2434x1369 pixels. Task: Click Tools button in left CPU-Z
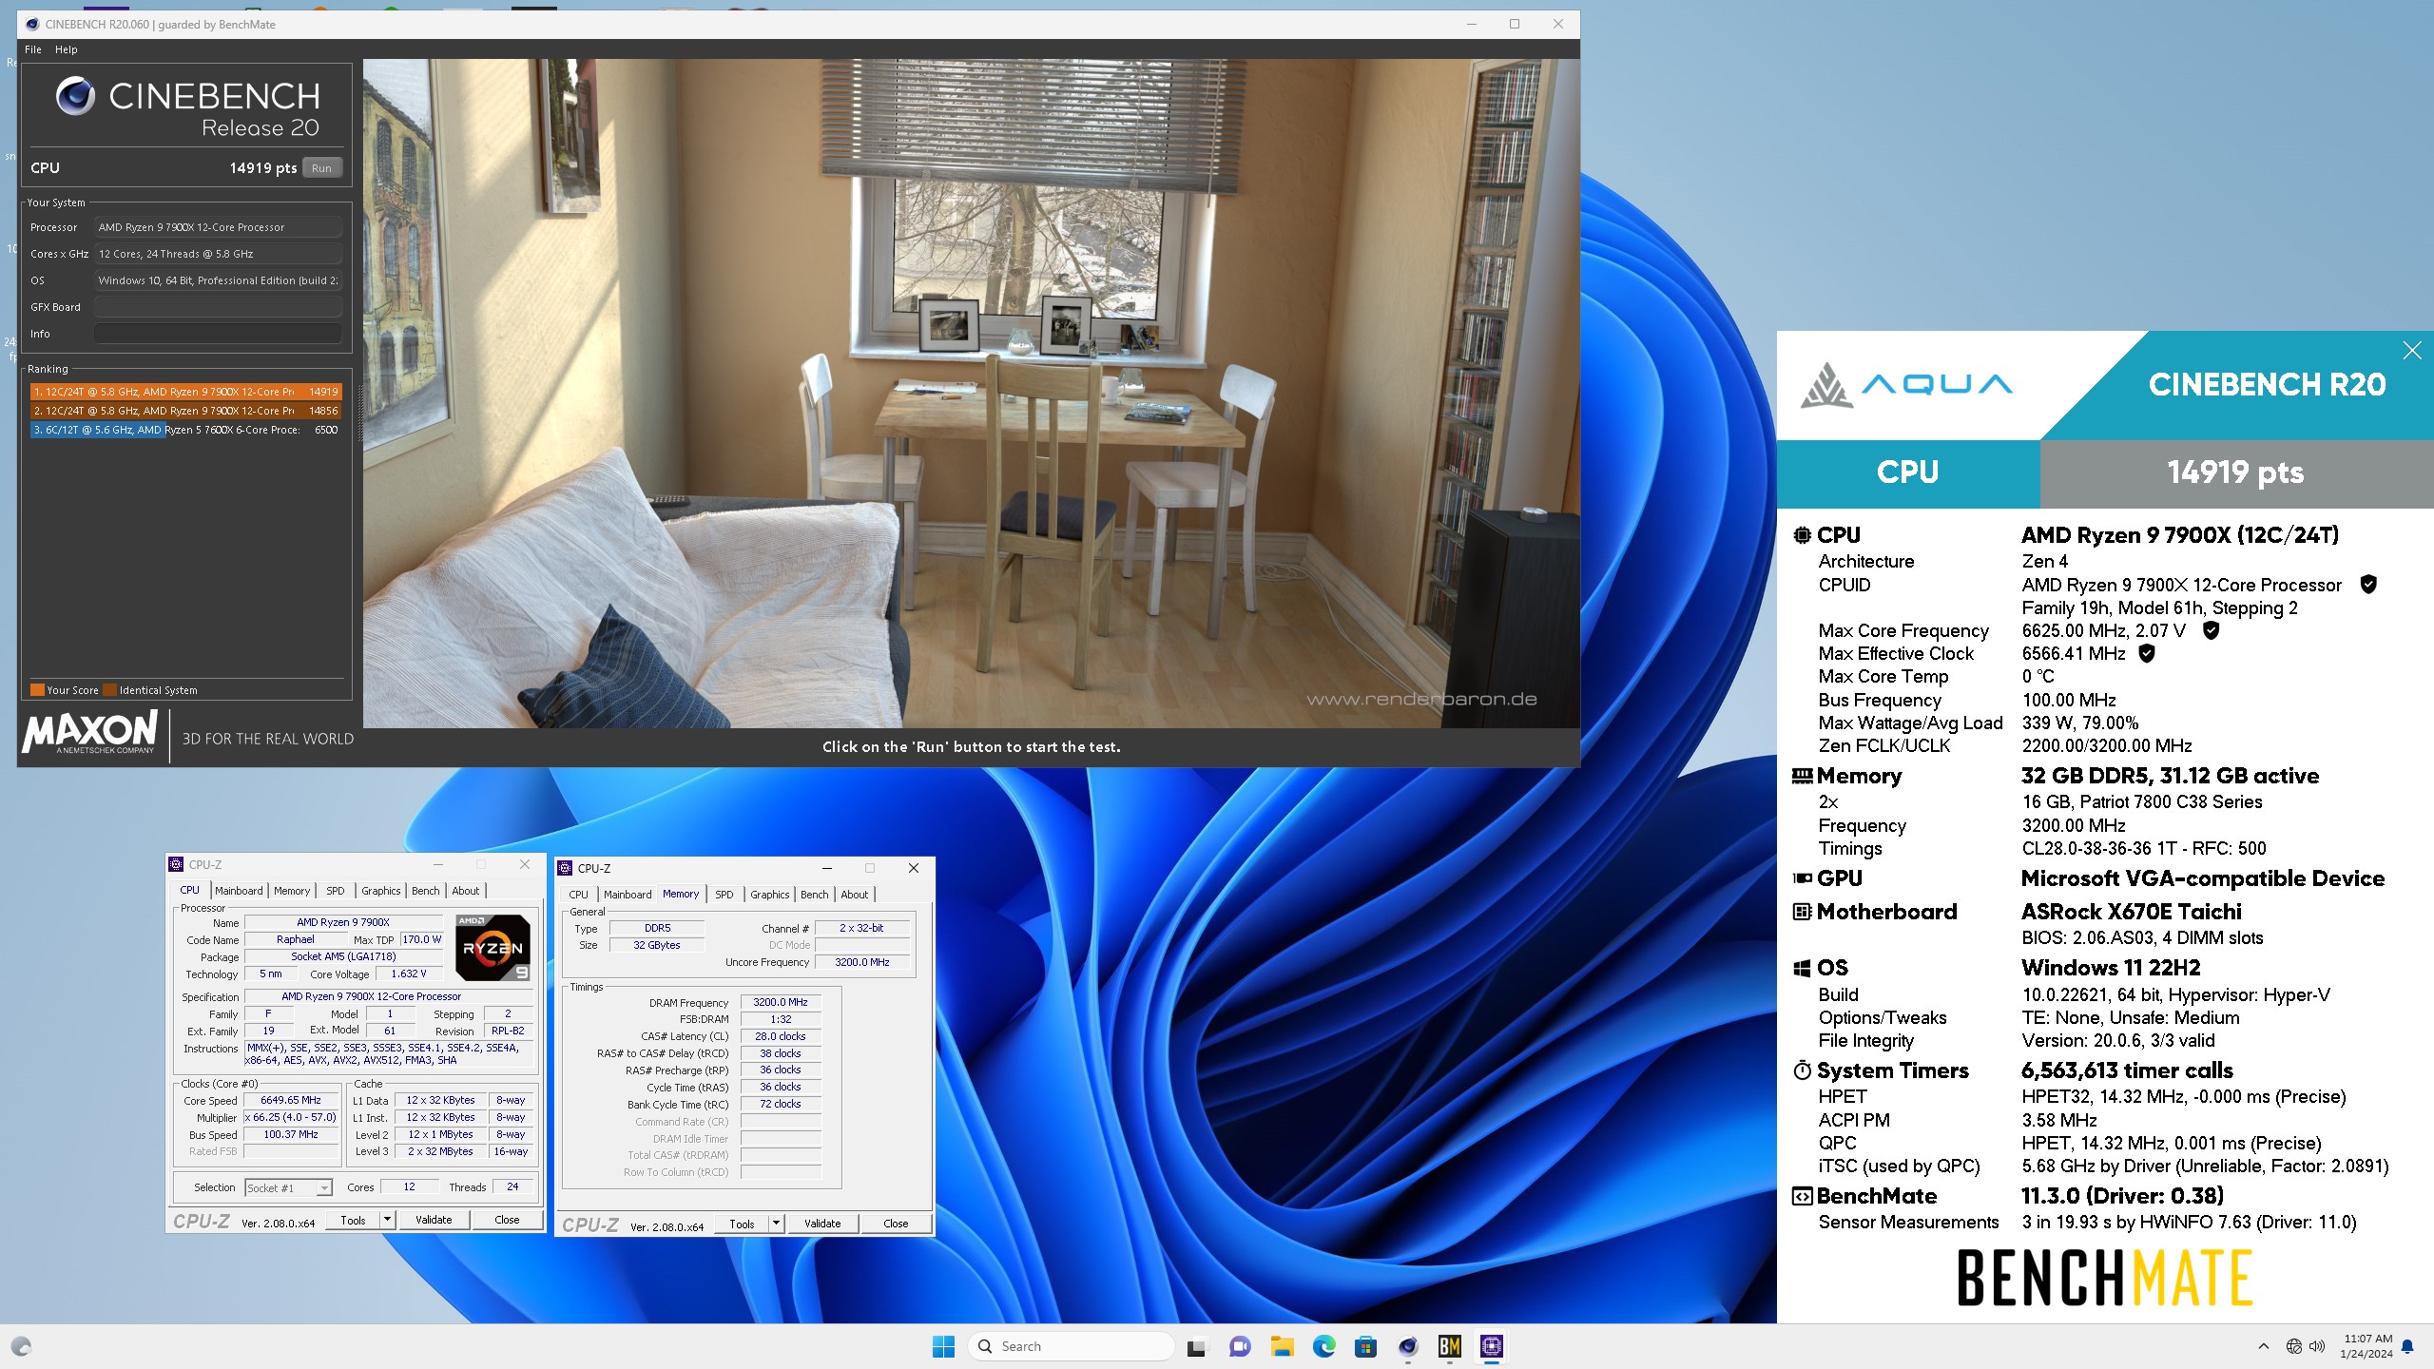pos(353,1220)
